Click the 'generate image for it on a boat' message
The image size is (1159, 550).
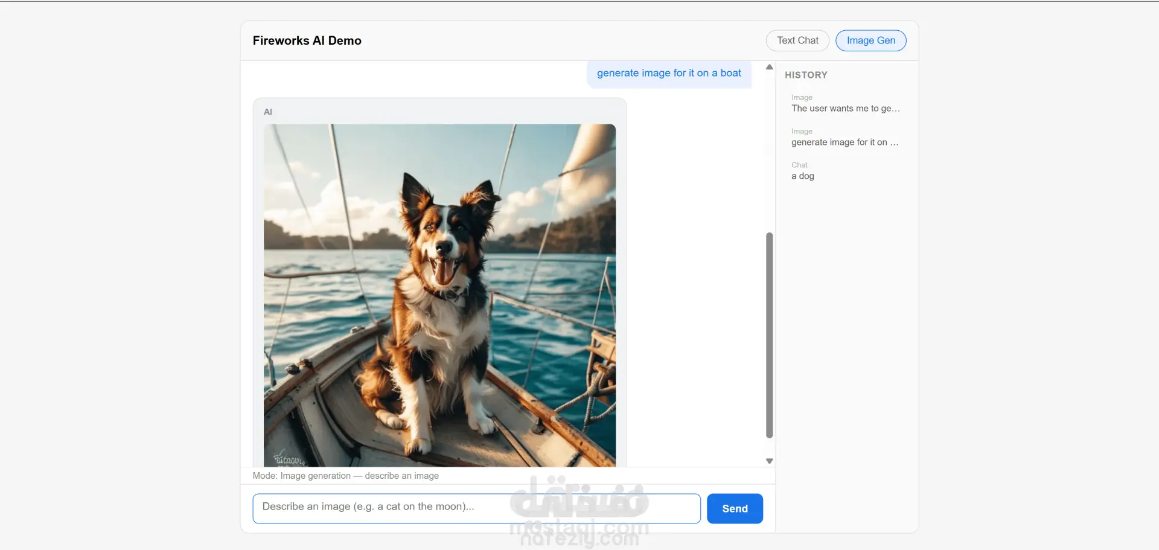(x=669, y=74)
